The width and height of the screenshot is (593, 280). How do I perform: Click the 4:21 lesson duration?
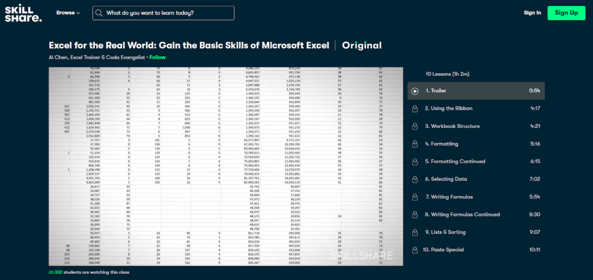[535, 126]
